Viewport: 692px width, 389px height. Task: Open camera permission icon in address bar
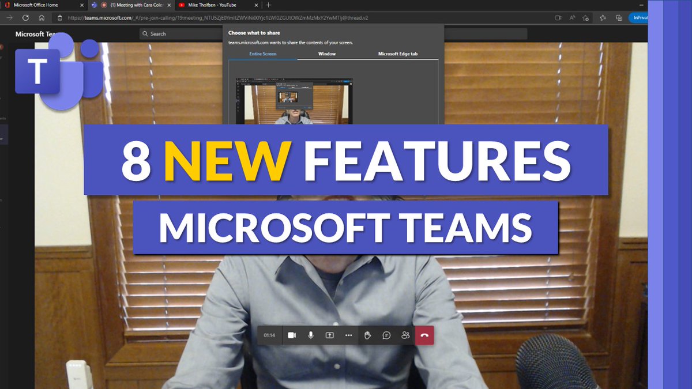click(x=558, y=18)
